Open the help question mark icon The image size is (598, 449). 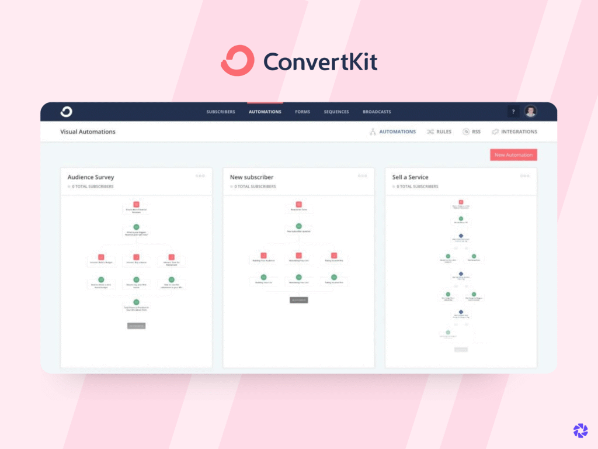(513, 111)
